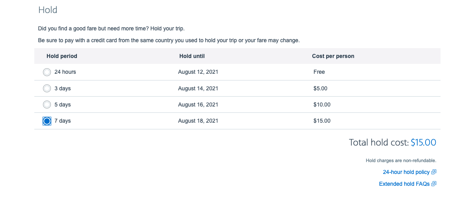Open the 24-hour hold policy link
This screenshot has width=463, height=198.
406,172
